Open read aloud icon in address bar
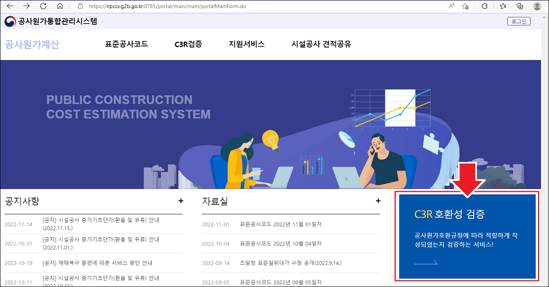This screenshot has width=549, height=287. tap(451, 6)
